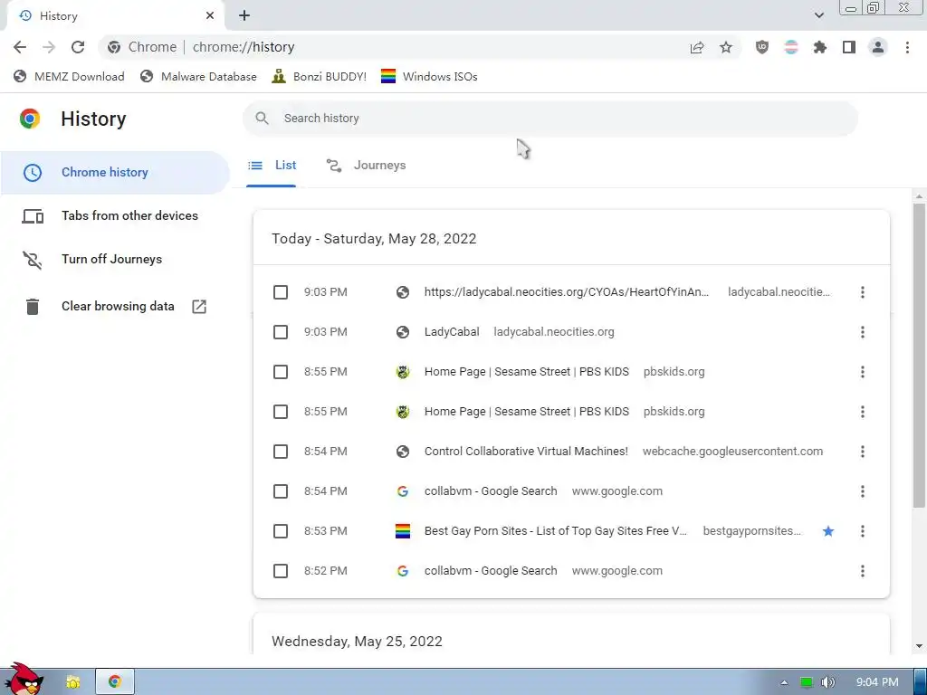This screenshot has width=927, height=695.
Task: Reload the history page
Action: [78, 47]
